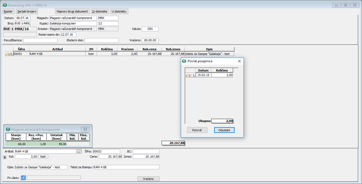The width and height of the screenshot is (362, 184).
Task: Click the app icon in Revers title bar
Action: (x=5, y=5)
